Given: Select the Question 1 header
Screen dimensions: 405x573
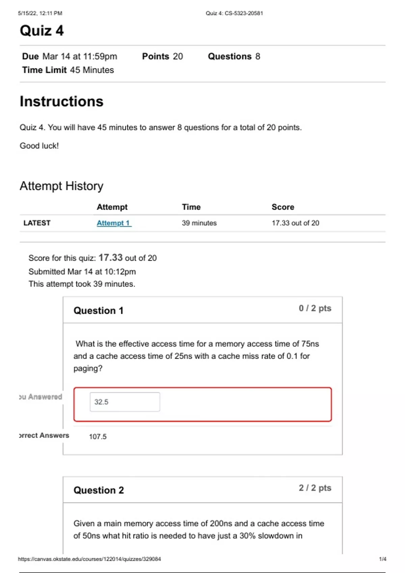Looking at the screenshot, I should click(99, 310).
